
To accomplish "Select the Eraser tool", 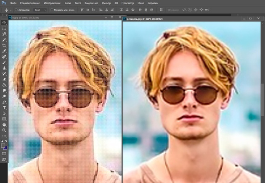I will 4,79.
